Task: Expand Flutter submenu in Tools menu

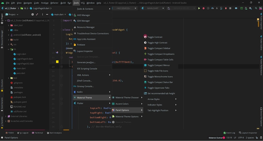Action: pos(92,103)
